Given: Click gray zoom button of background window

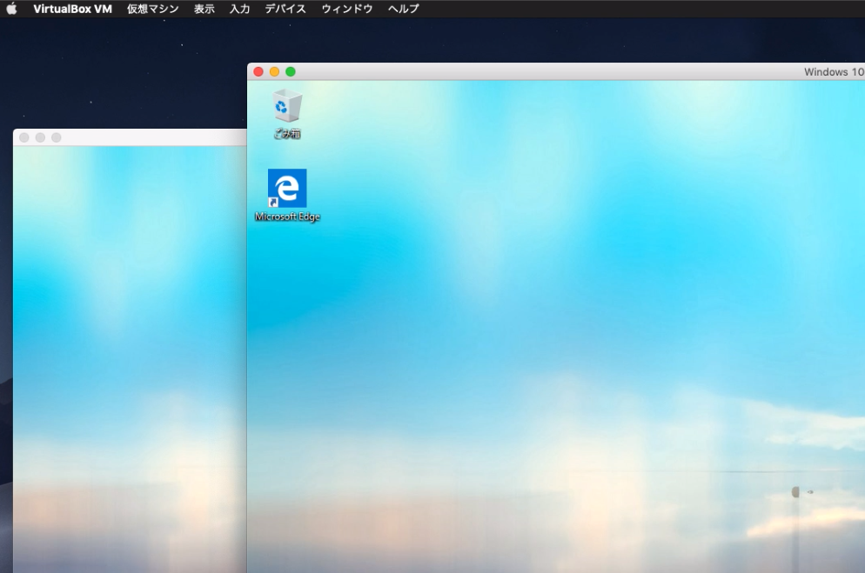Looking at the screenshot, I should pyautogui.click(x=57, y=137).
